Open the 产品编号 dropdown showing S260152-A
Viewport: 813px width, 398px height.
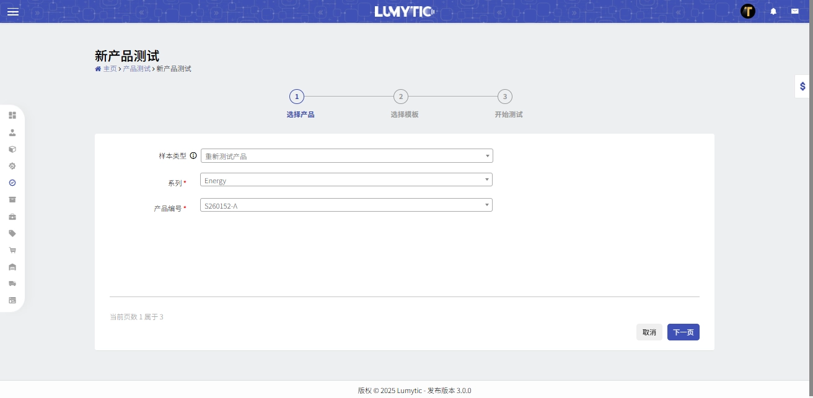click(346, 205)
